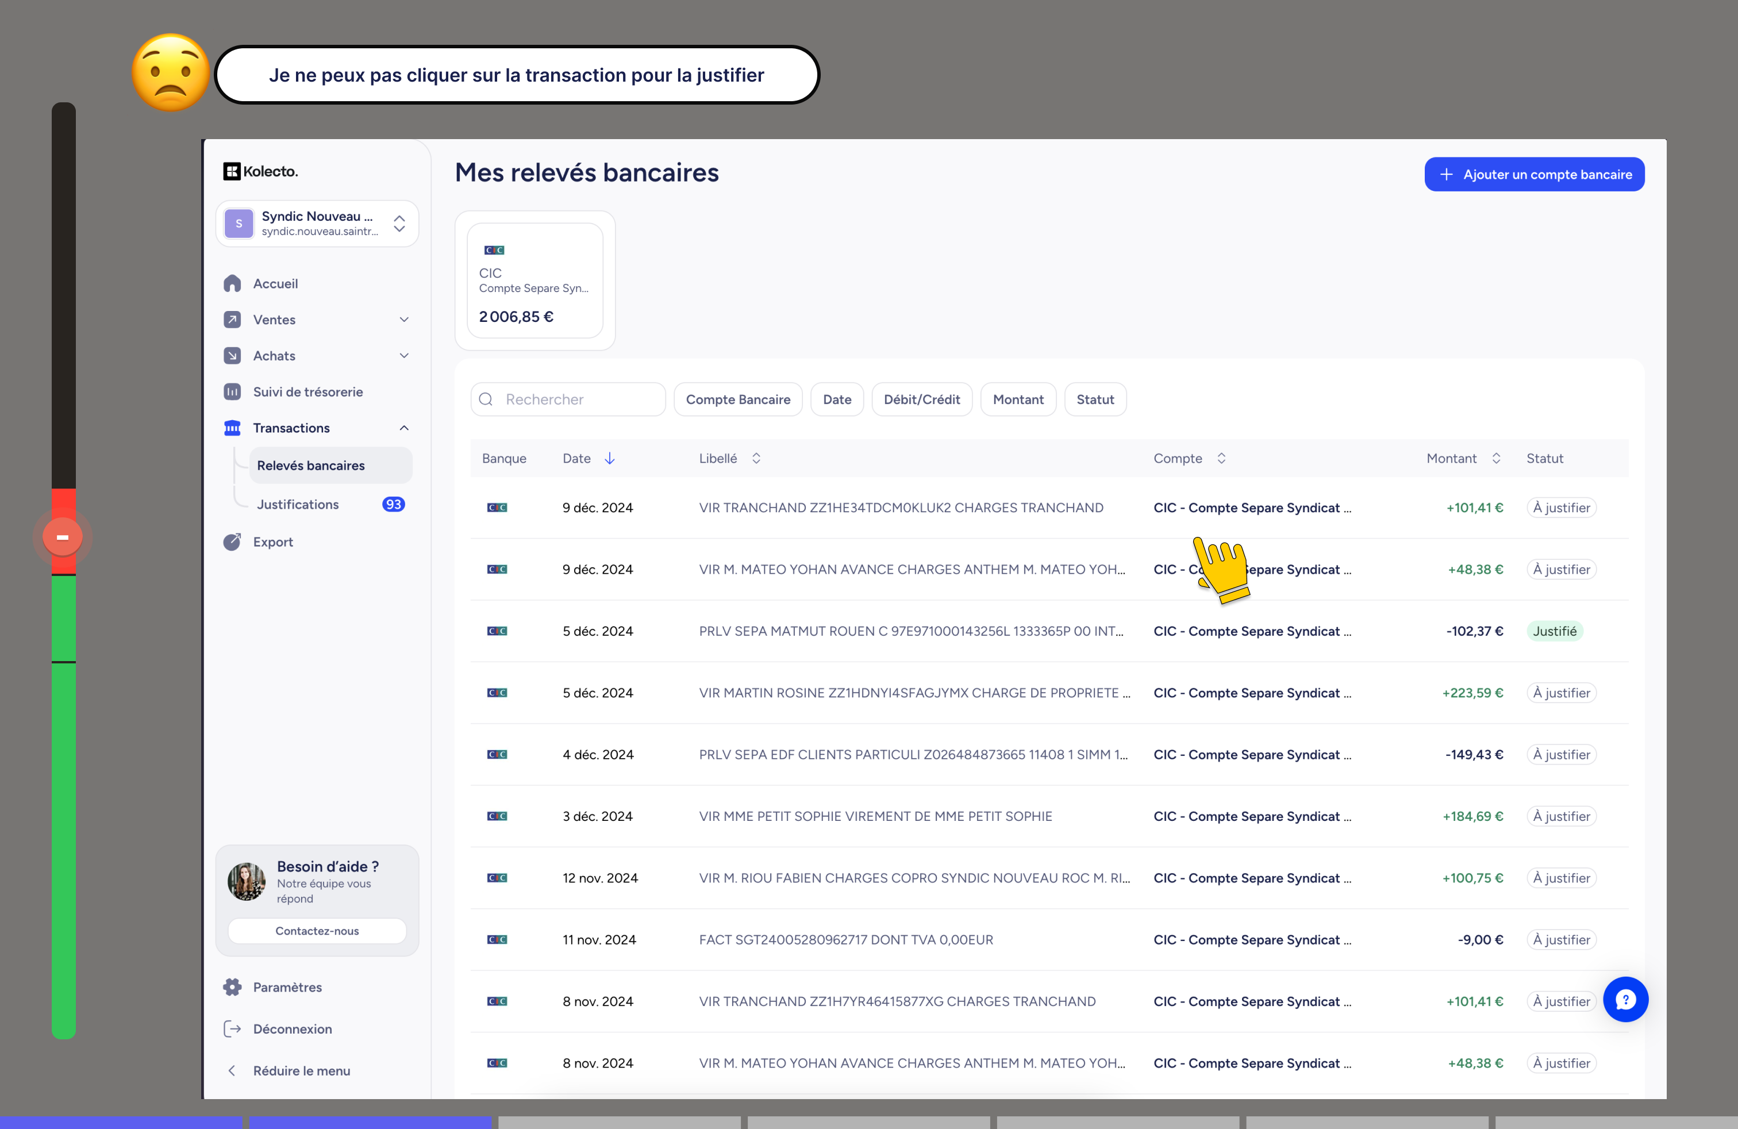Open the Compte Bancaire filter dropdown
Image resolution: width=1738 pixels, height=1129 pixels.
click(737, 400)
